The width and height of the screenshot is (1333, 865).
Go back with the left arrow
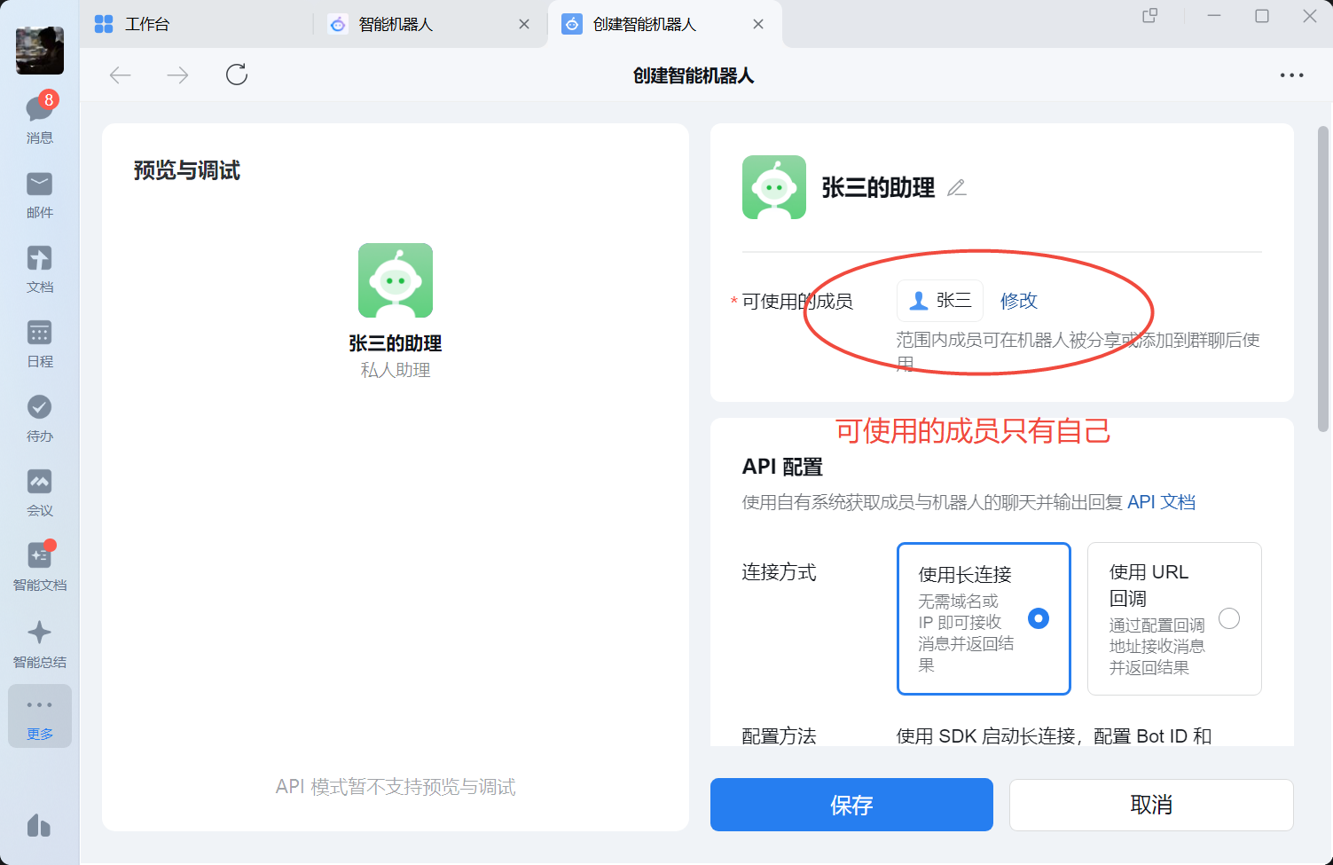(x=121, y=75)
